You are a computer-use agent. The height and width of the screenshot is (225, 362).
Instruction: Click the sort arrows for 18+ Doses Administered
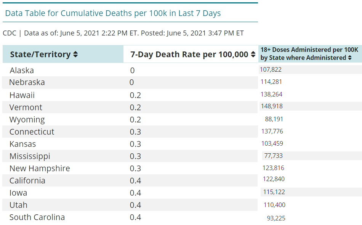coord(349,58)
